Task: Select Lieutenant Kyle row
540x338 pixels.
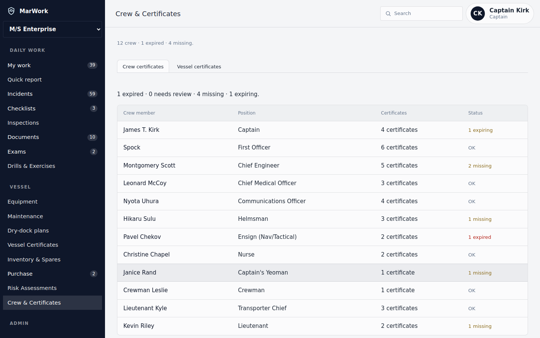Action: pos(322,308)
